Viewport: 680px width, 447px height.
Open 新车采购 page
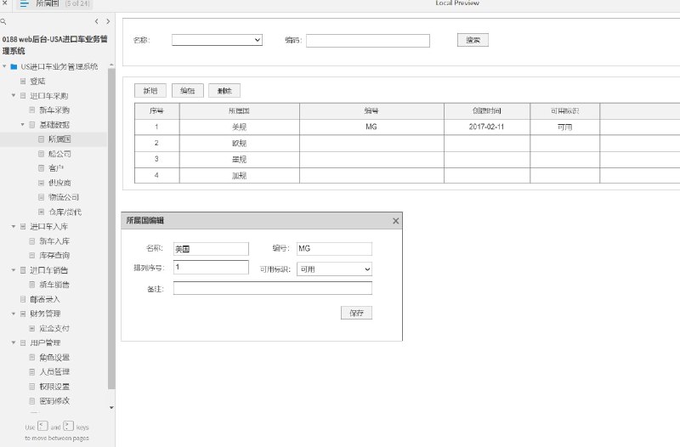(54, 110)
